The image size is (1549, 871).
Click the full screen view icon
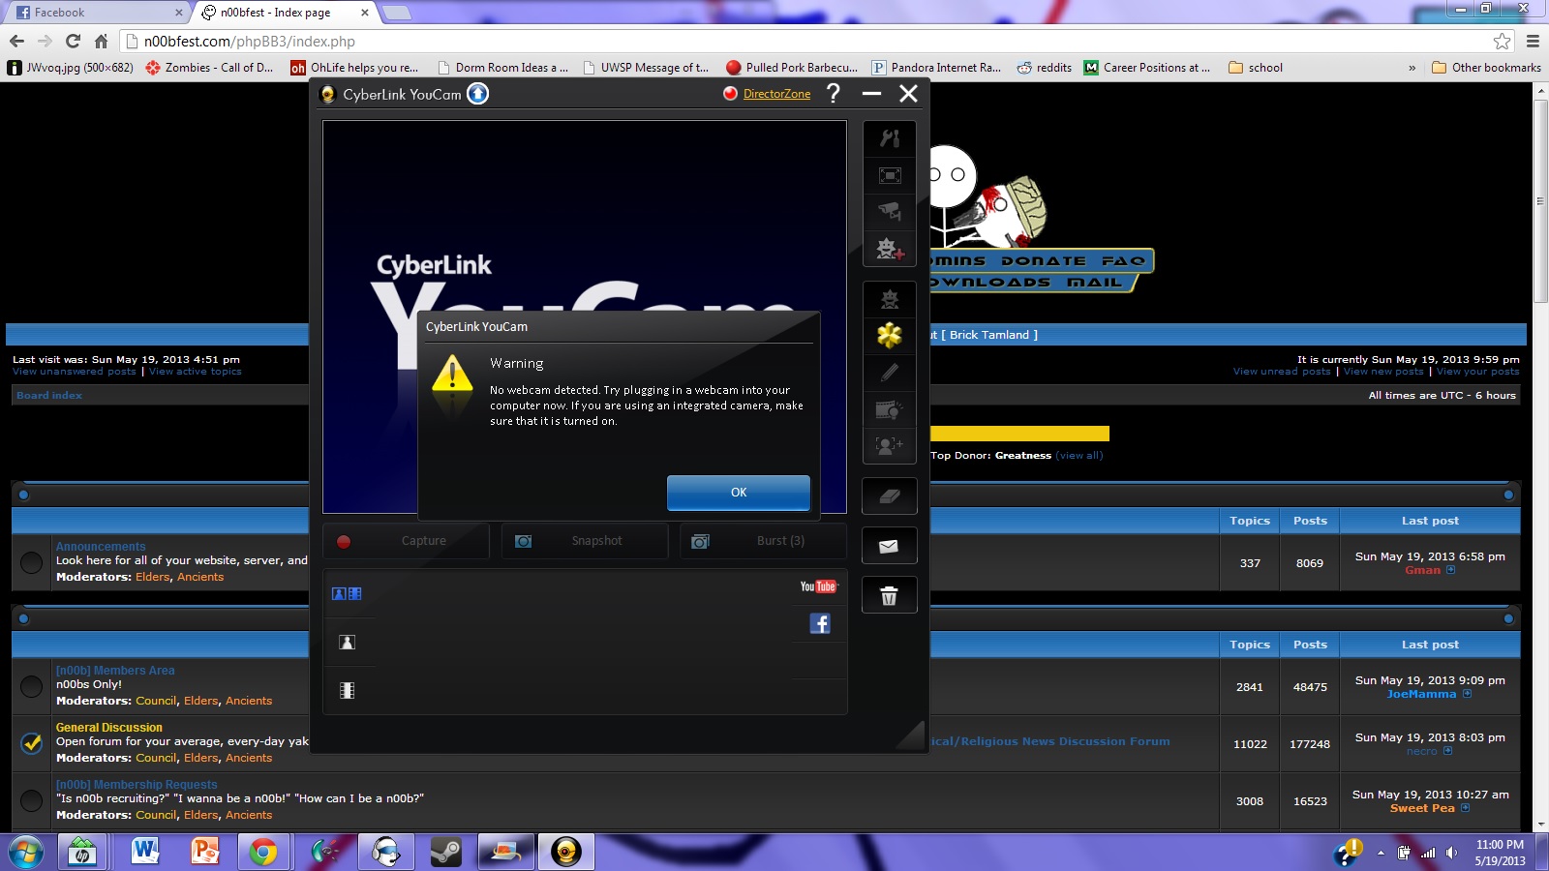click(889, 175)
